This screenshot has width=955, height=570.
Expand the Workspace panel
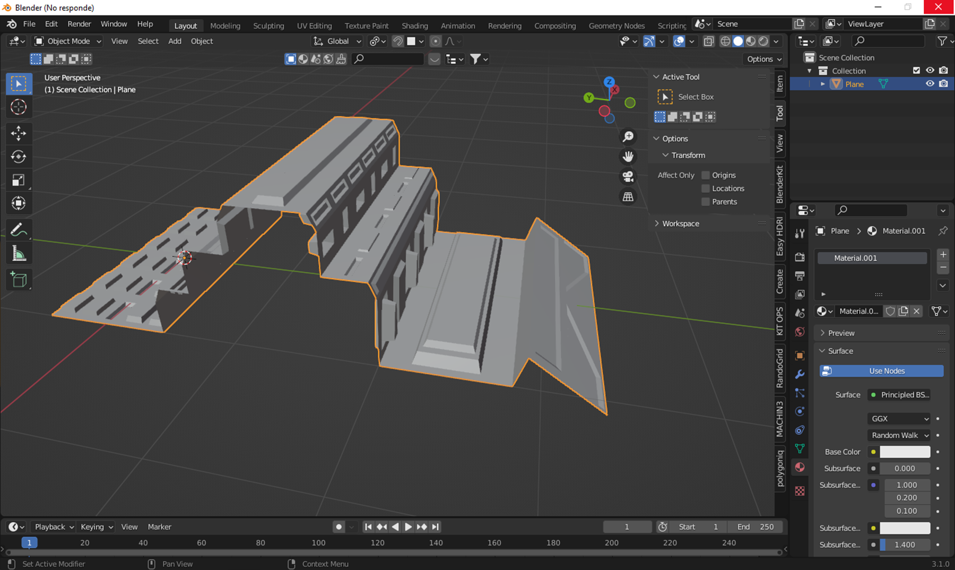pyautogui.click(x=680, y=223)
